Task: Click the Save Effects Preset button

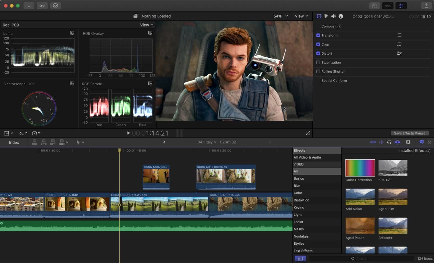Action: 409,133
